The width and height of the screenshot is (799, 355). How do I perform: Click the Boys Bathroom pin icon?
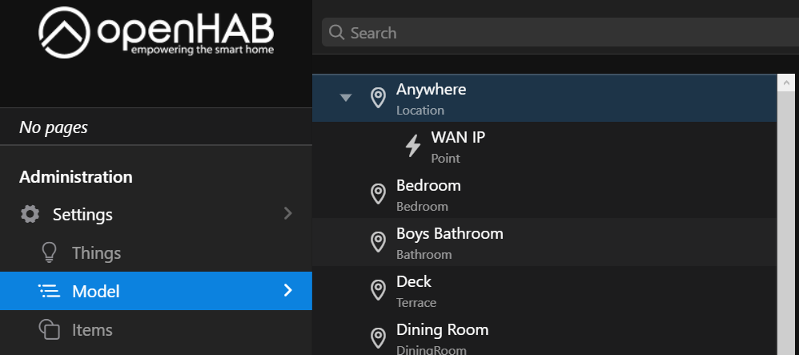click(x=378, y=242)
